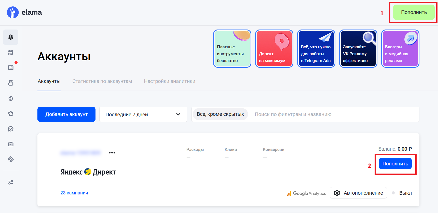The image size is (438, 213).
Task: Click the green Пополнить button in header
Action: tap(414, 12)
